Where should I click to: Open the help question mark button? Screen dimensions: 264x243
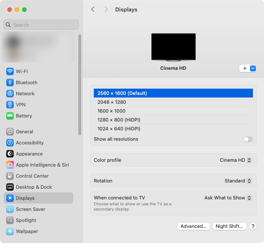[253, 226]
